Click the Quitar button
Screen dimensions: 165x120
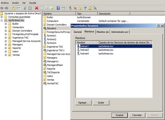tap(101, 103)
